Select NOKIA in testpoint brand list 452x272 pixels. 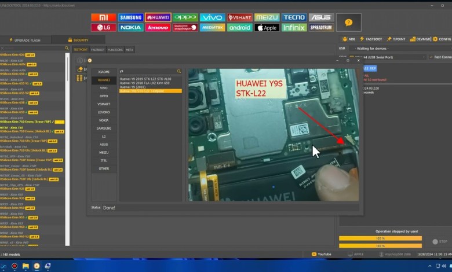click(104, 120)
